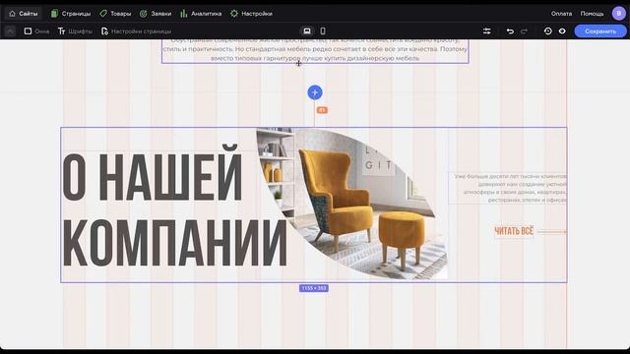Select the paragraph about ten thousand clients
Image resolution: width=630 pixels, height=354 pixels.
point(508,188)
